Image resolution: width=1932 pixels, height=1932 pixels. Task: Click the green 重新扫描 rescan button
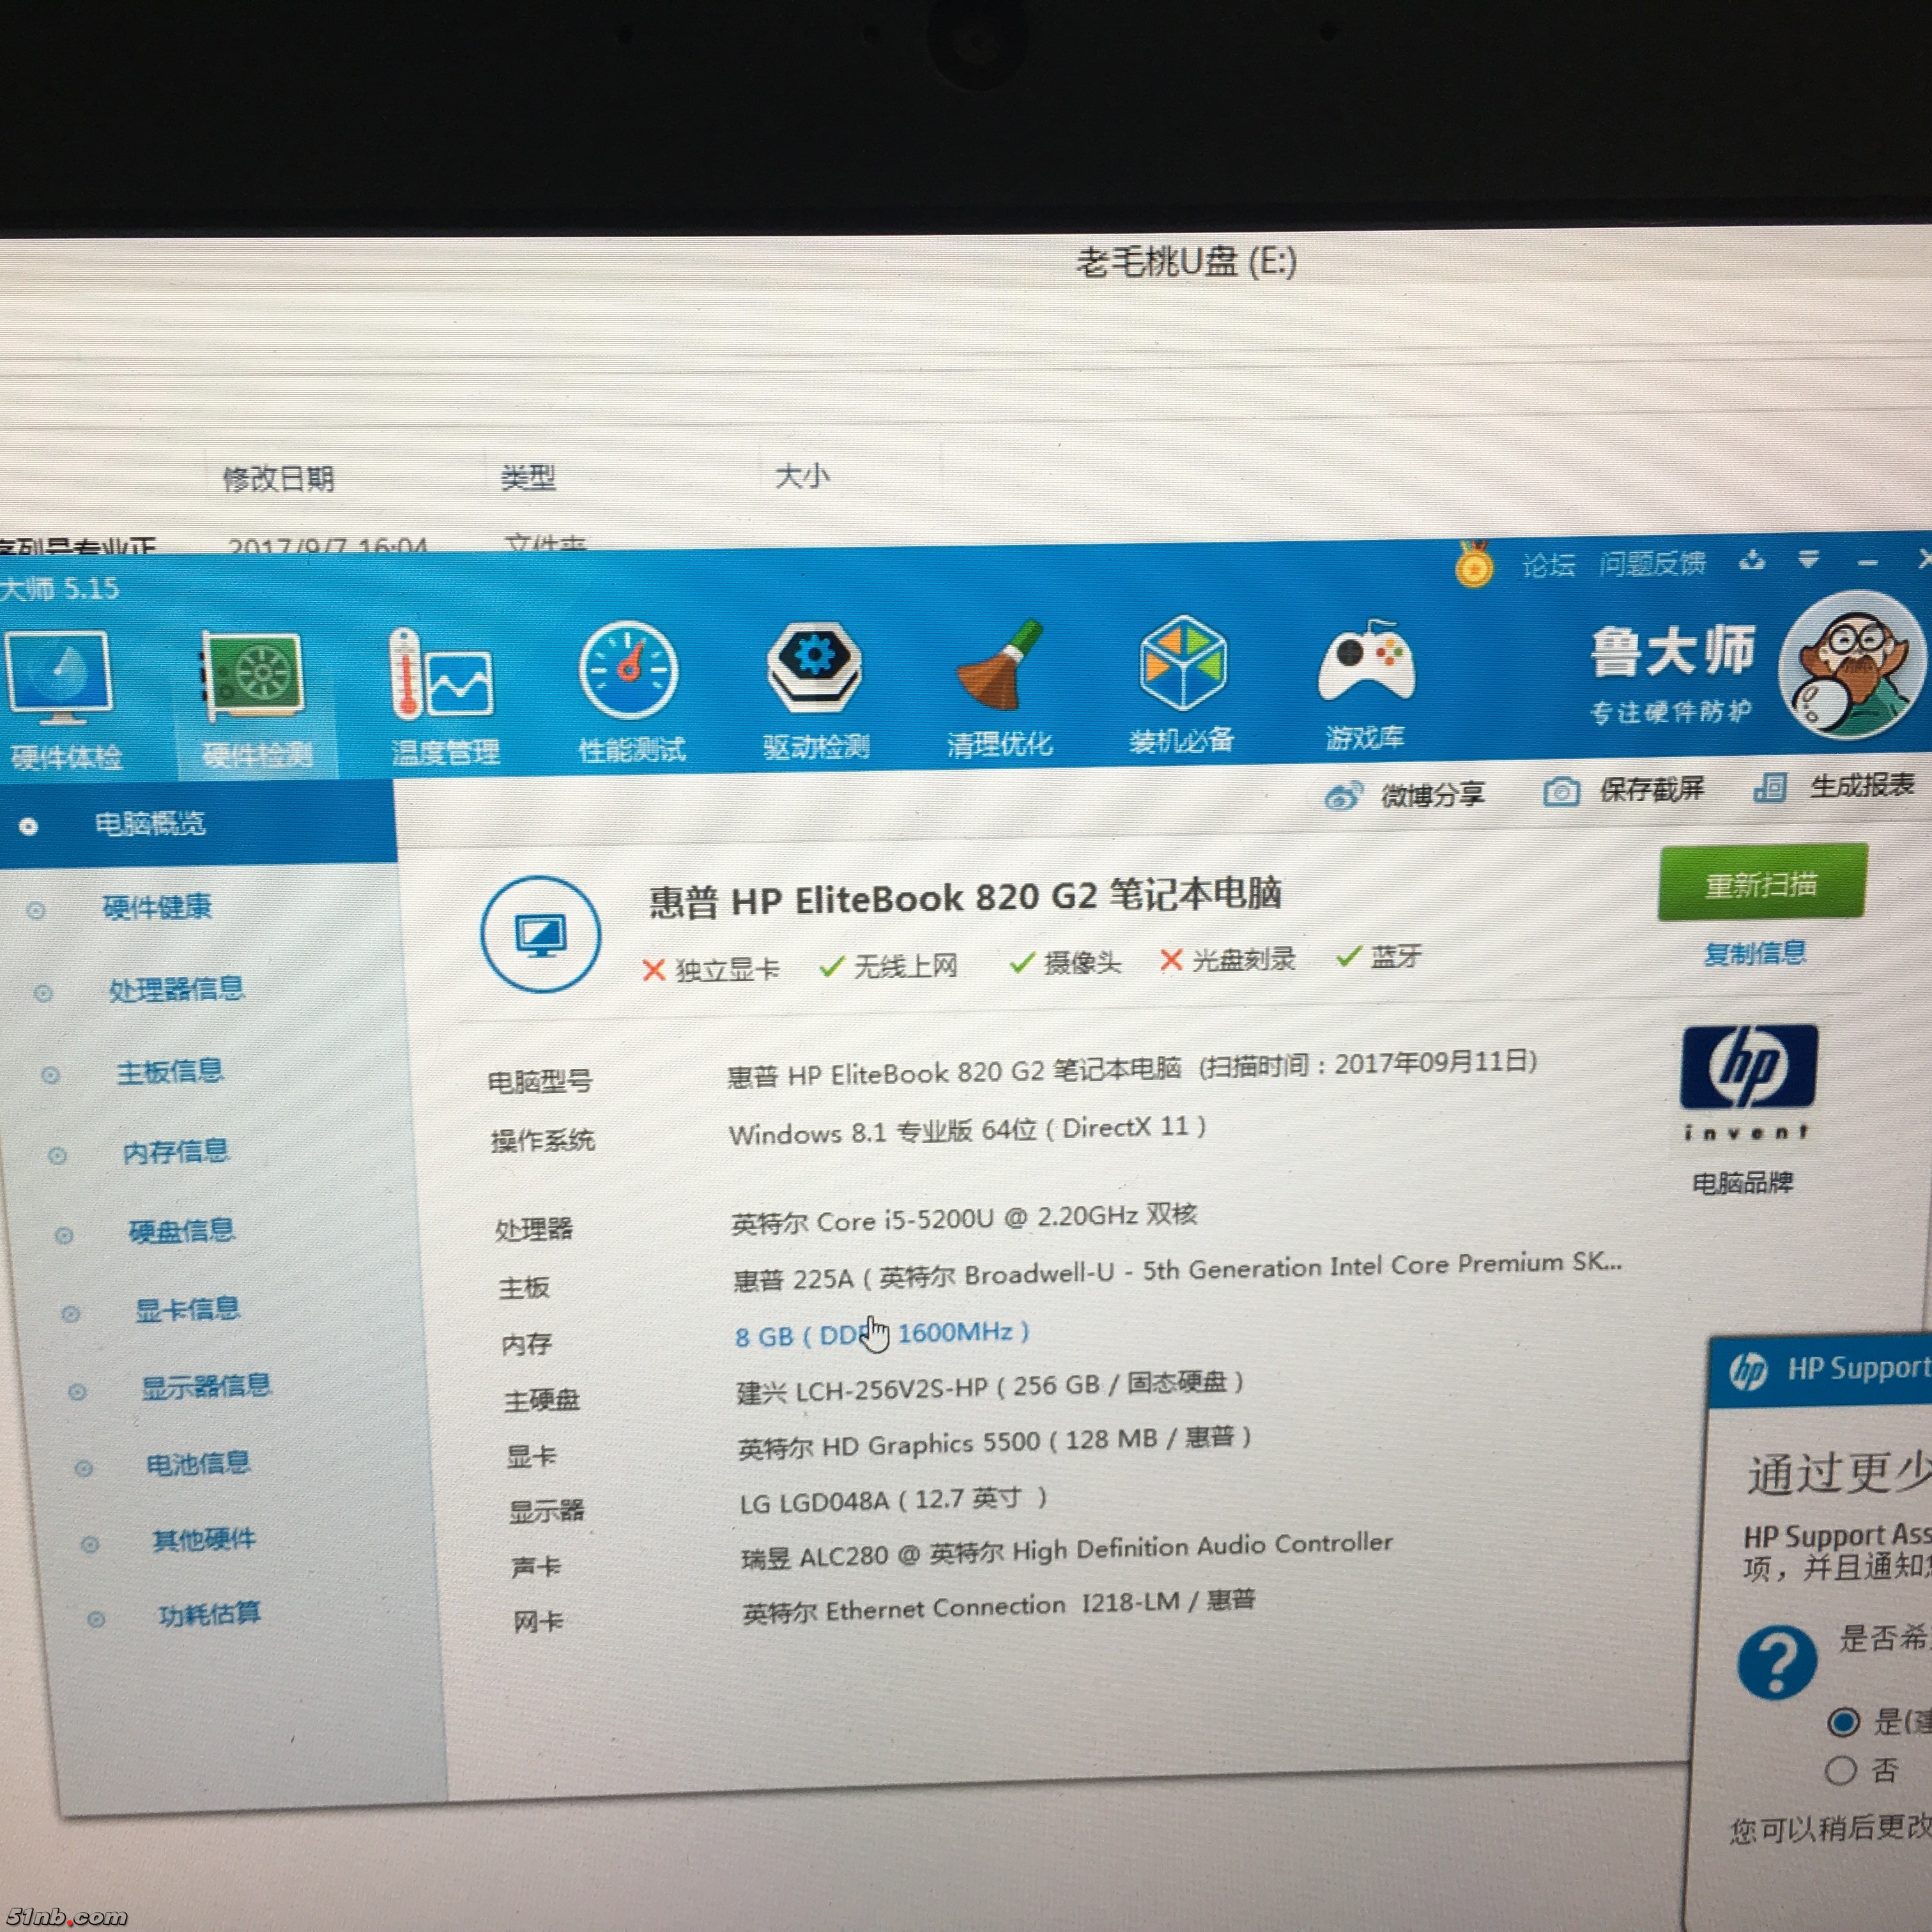coord(1762,883)
